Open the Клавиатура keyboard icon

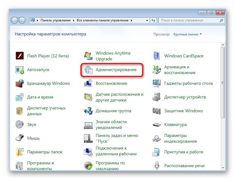[157, 125]
